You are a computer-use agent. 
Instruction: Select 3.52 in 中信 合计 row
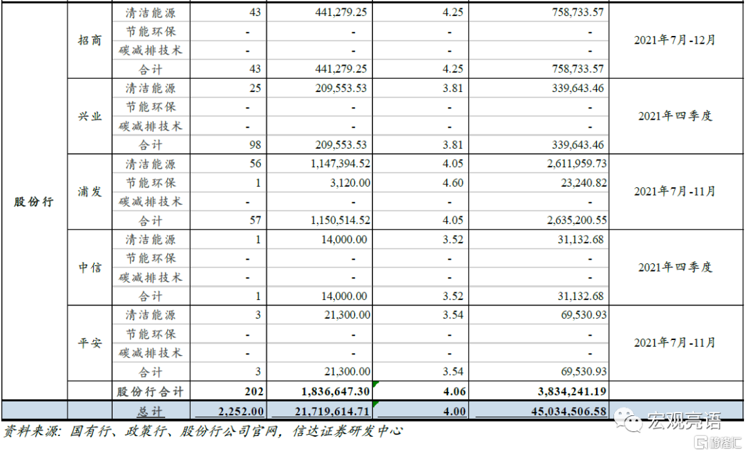pyautogui.click(x=452, y=296)
